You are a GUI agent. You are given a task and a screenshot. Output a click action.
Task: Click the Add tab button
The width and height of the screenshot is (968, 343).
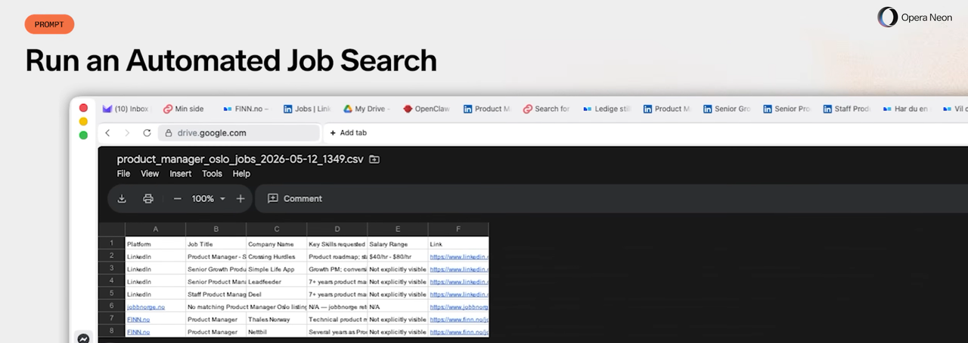(349, 133)
